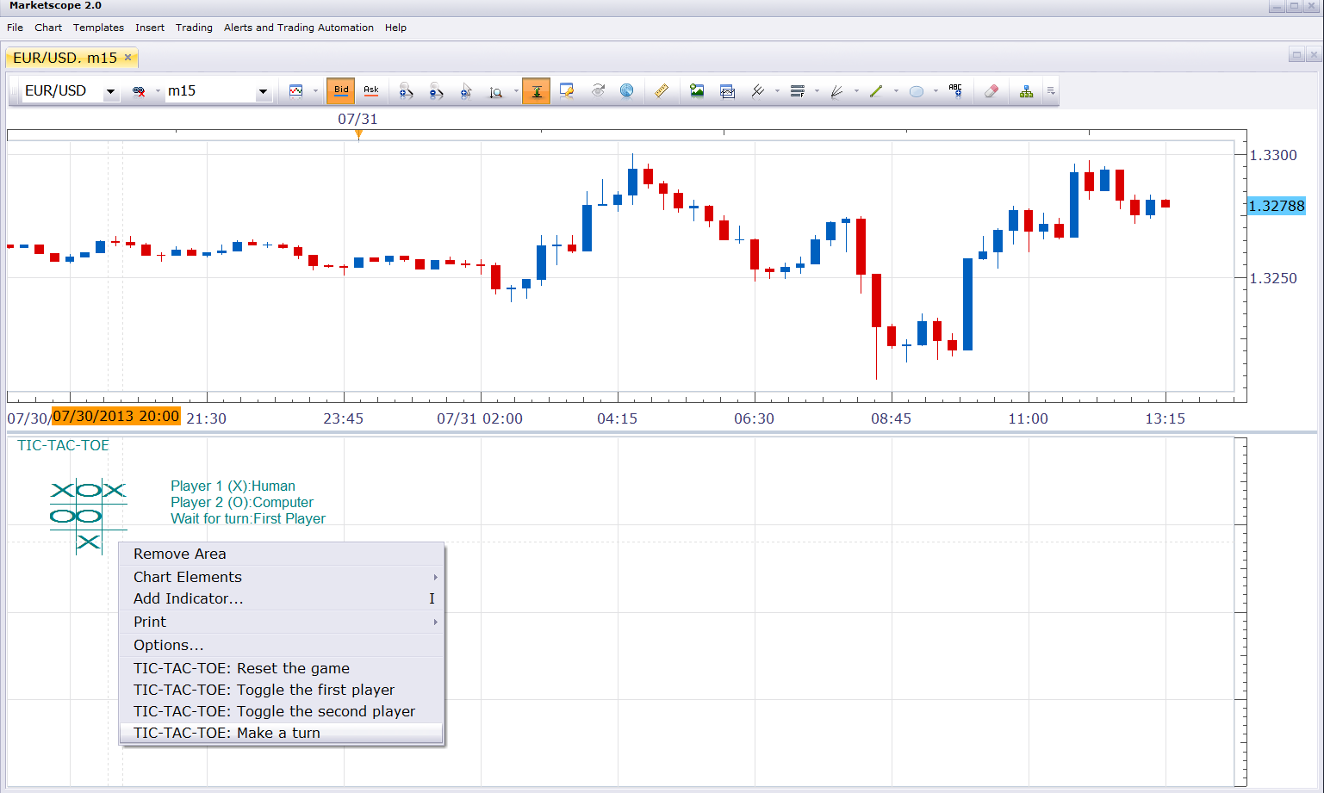1324x793 pixels.
Task: Open the chart type icon in toolbar
Action: [x=296, y=90]
